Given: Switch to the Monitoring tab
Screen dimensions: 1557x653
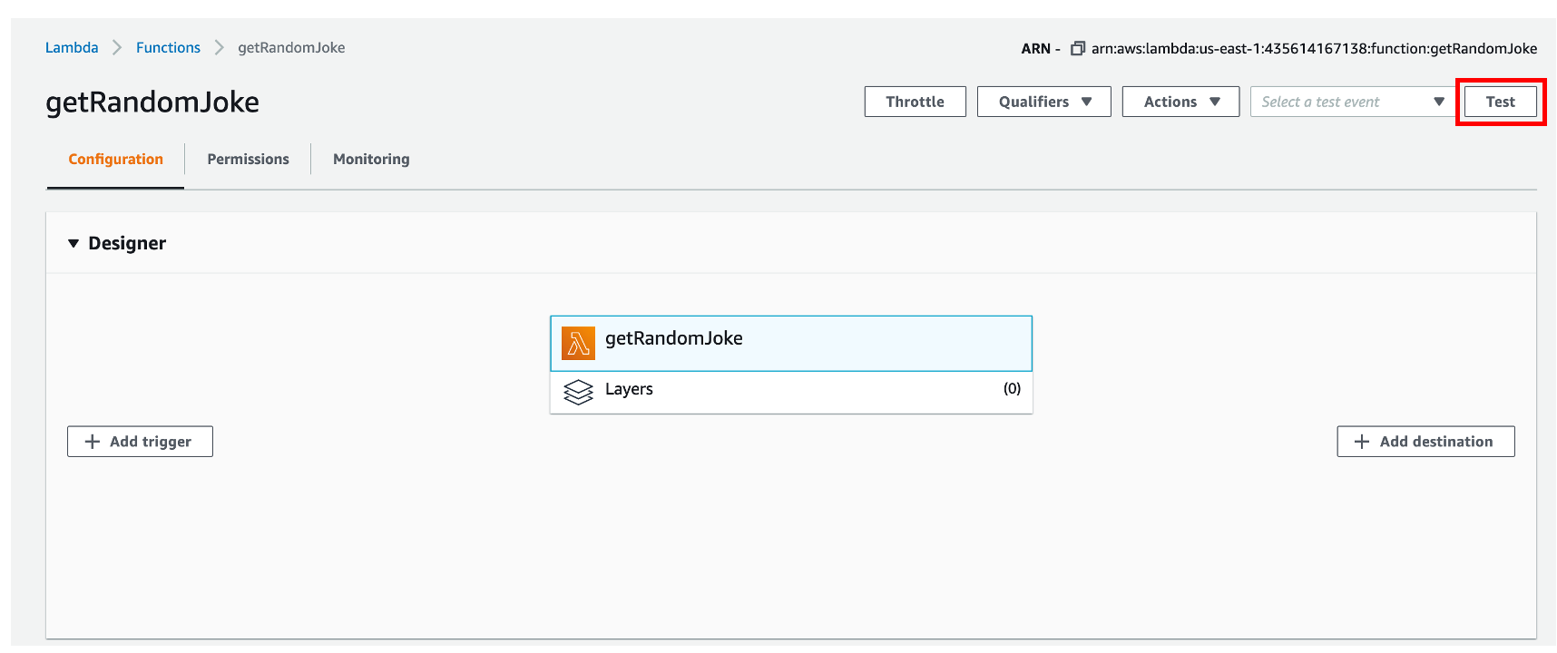Looking at the screenshot, I should [371, 159].
